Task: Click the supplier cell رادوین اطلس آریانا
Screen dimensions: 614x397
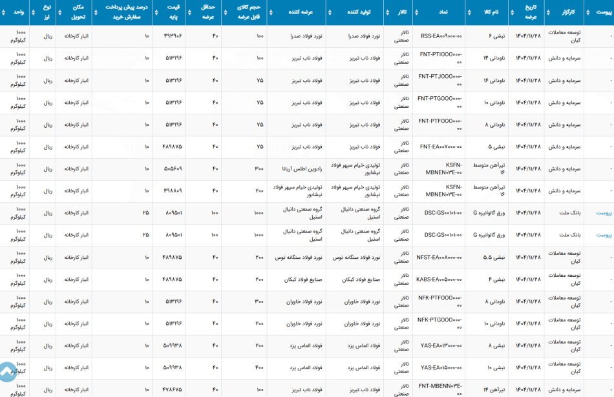Action: pos(302,168)
